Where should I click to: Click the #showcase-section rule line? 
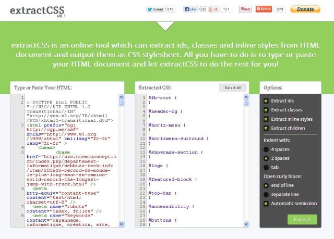[176, 153]
